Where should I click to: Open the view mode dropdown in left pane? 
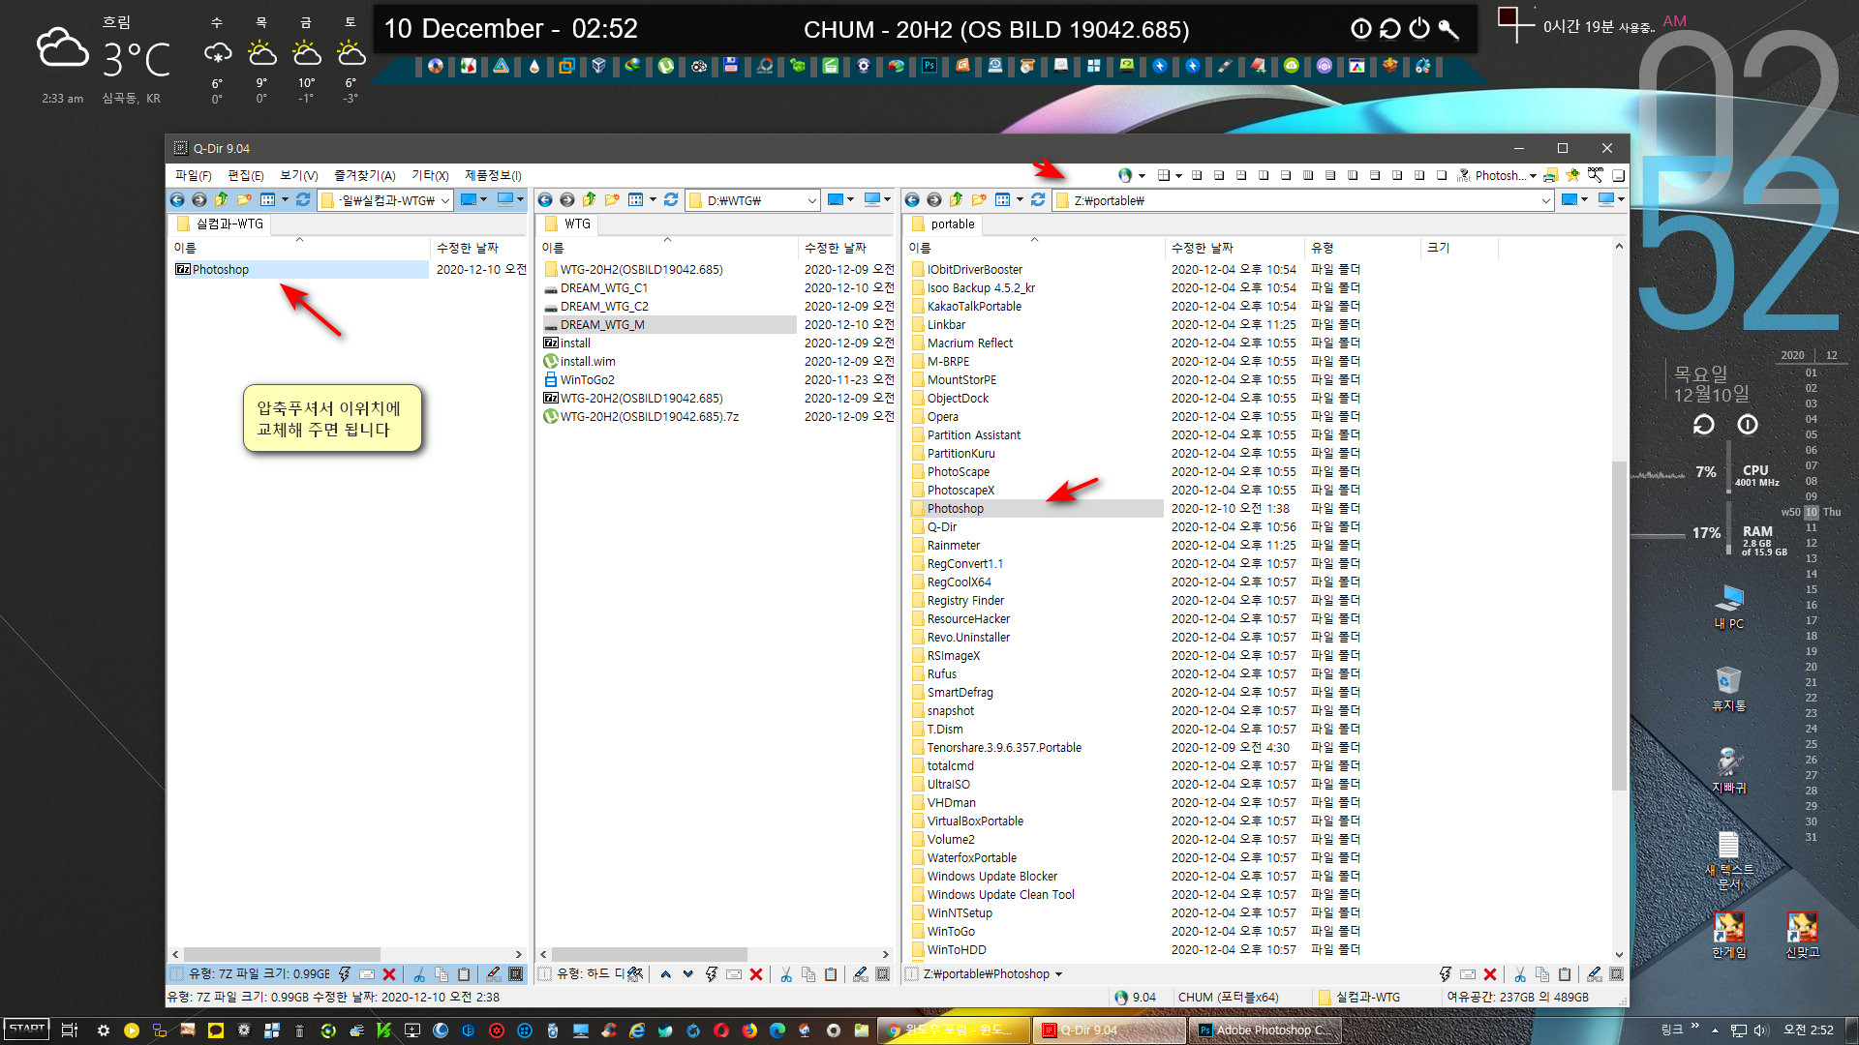coord(285,200)
